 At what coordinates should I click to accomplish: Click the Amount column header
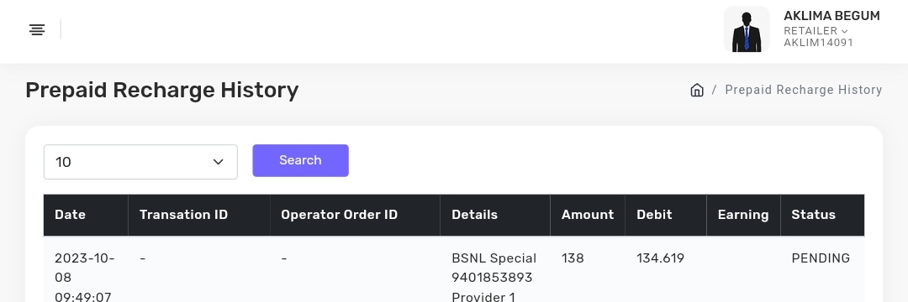587,215
